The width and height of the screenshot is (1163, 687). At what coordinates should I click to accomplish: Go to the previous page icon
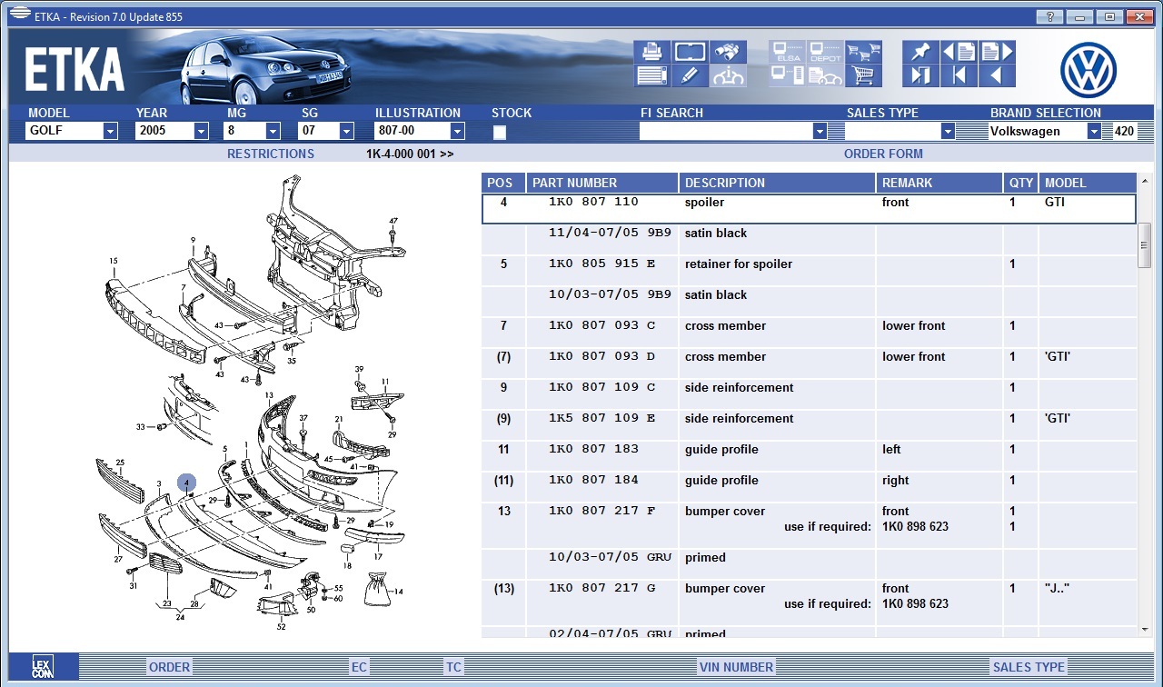click(959, 52)
